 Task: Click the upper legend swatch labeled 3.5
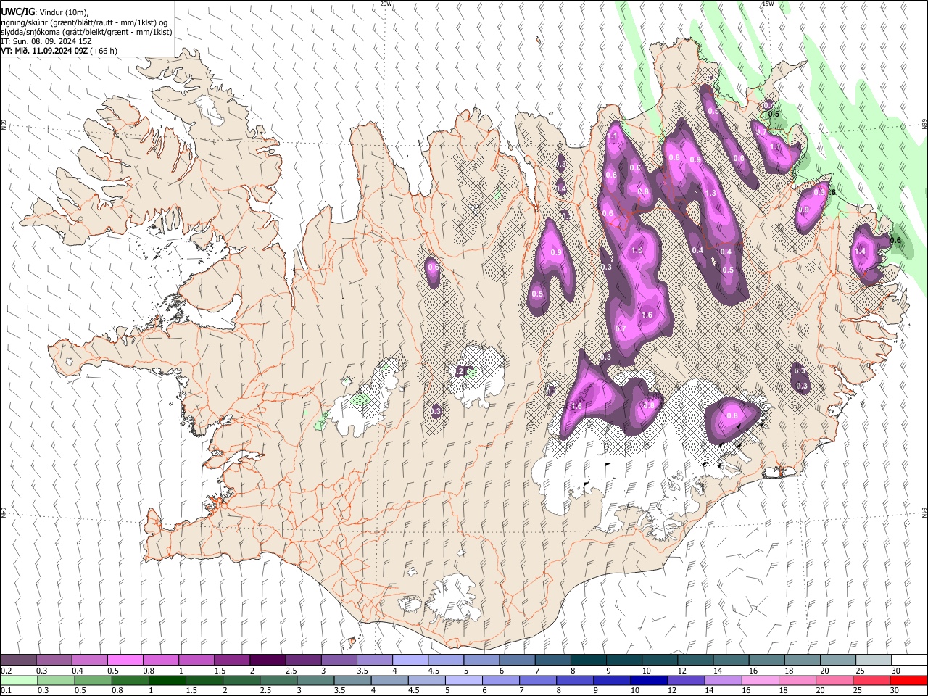(x=374, y=660)
